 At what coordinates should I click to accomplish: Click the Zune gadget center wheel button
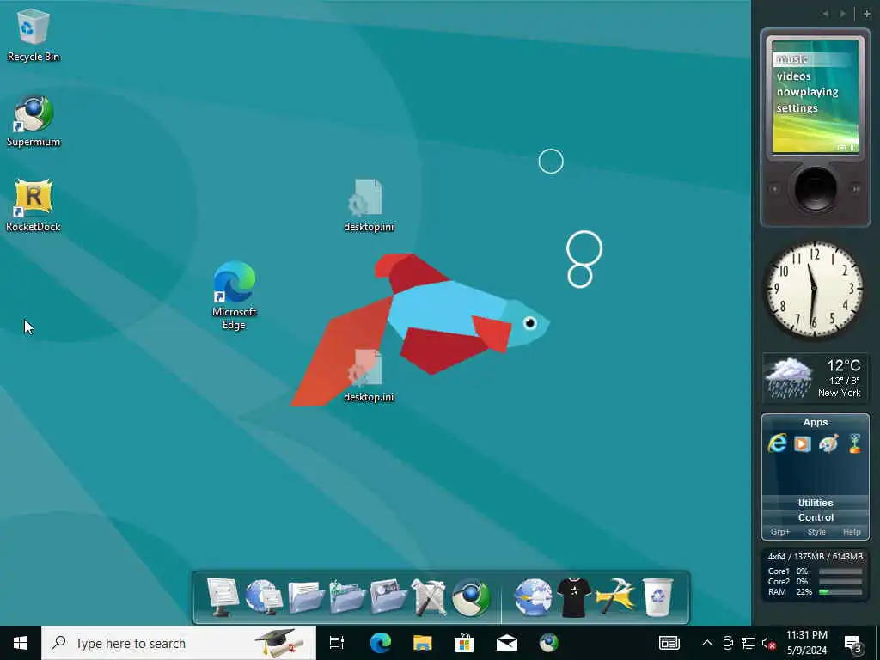816,189
